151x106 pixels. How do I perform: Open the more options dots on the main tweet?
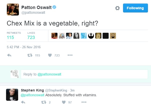click(70, 55)
